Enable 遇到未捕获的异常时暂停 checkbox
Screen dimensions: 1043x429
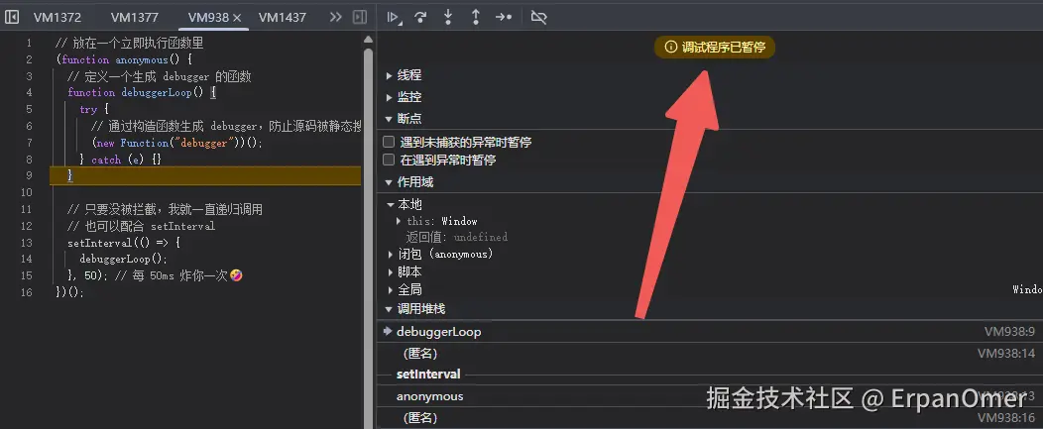389,142
